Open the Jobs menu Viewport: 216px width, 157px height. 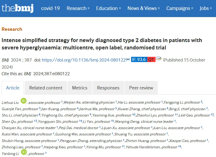click(x=205, y=8)
